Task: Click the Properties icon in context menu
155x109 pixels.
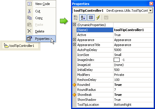Action: point(29,39)
